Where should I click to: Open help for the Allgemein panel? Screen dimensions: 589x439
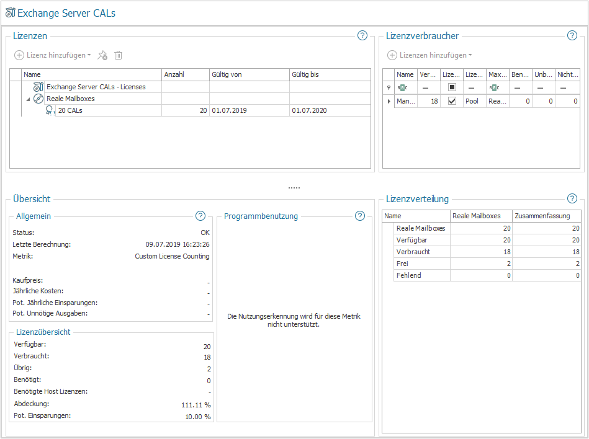tap(200, 216)
